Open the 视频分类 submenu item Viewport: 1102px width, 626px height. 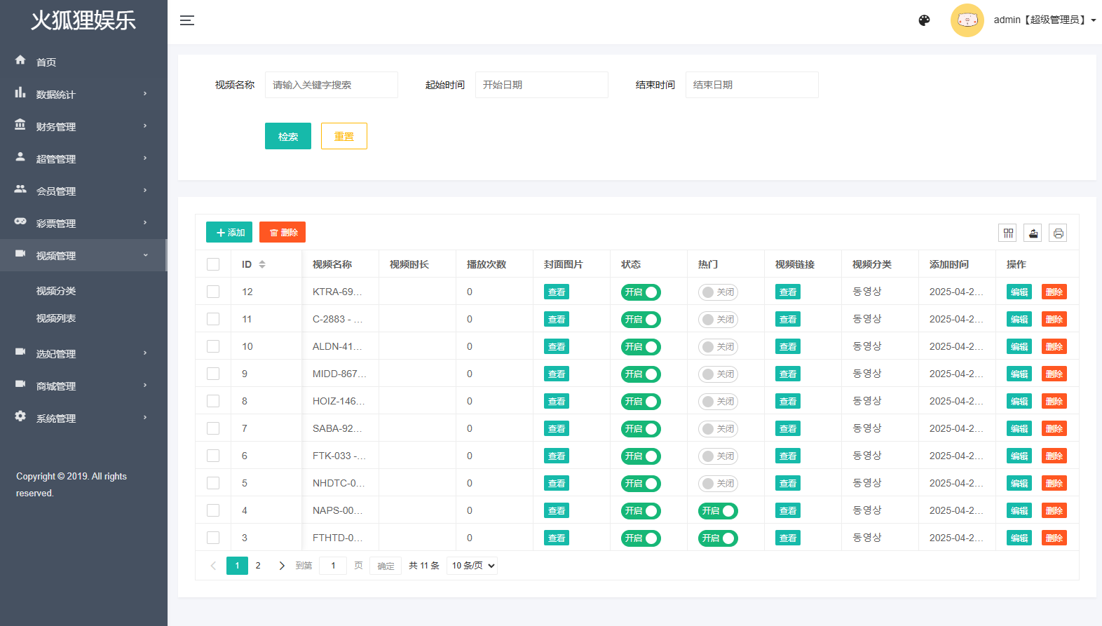coord(56,291)
